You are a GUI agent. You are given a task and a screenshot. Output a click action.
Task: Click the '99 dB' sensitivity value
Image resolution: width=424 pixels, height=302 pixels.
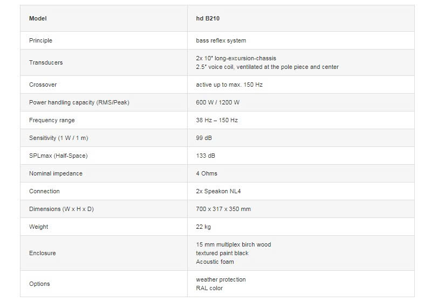click(x=204, y=138)
